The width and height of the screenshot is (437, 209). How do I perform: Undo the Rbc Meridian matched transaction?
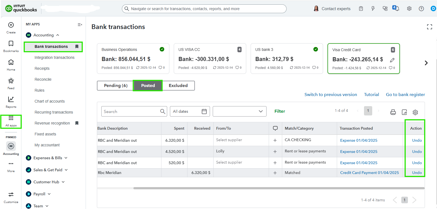click(417, 173)
